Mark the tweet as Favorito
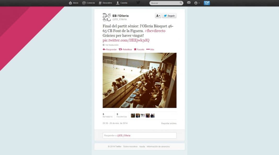The image size is (279, 155). [139, 49]
